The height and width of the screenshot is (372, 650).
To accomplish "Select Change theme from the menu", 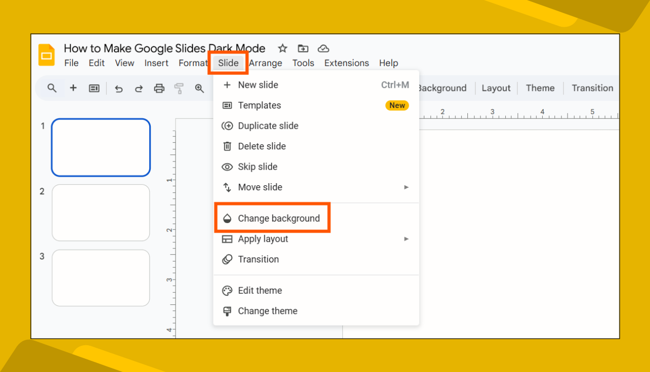I will (x=268, y=311).
